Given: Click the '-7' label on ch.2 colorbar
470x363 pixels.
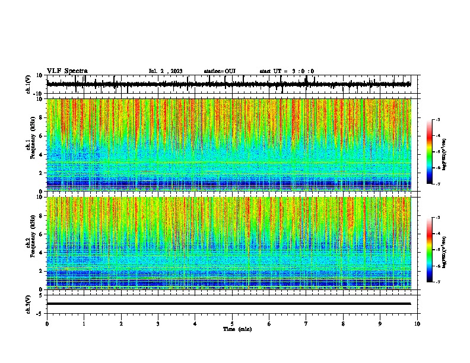Looking at the screenshot, I should (x=438, y=282).
